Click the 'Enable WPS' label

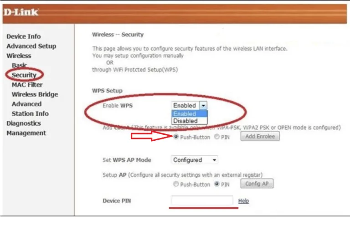point(118,106)
